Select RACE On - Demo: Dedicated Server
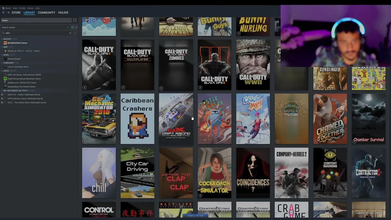The image size is (391, 220). pyautogui.click(x=24, y=95)
